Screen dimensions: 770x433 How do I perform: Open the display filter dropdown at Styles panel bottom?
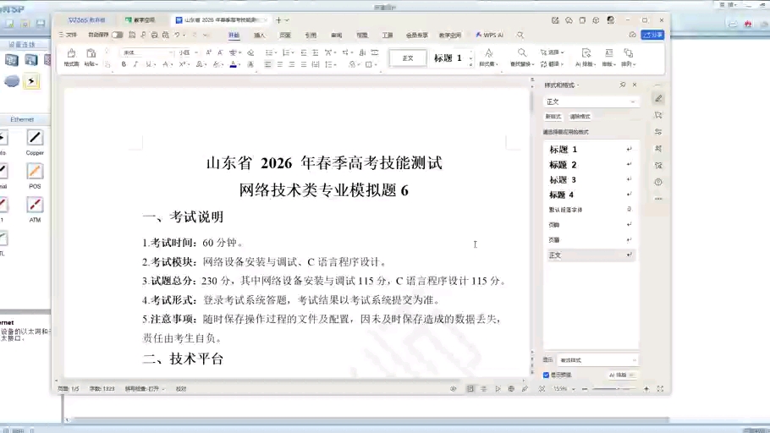(597, 360)
